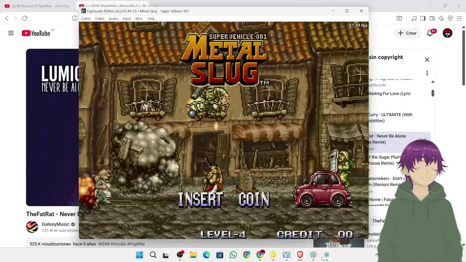Open Brave browser taskbar icon

pyautogui.click(x=300, y=255)
